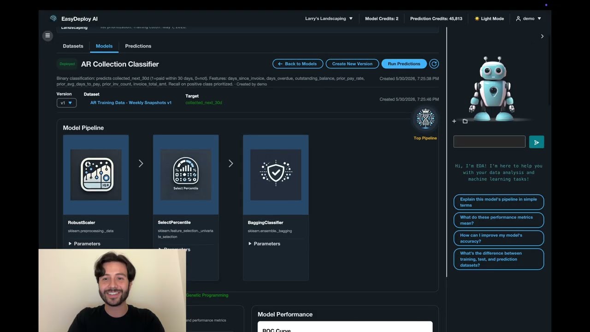Click the Deployed status badge
Viewport: 590px width, 332px height.
pyautogui.click(x=67, y=64)
